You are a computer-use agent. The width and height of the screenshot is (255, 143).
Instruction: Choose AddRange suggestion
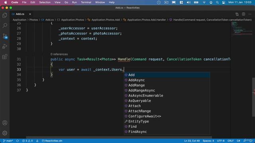tap(167, 85)
